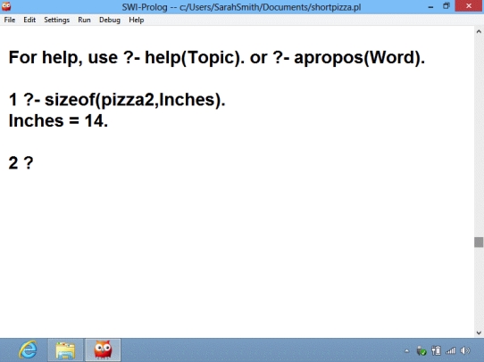Viewport: 484px width, 362px height.
Task: Restore down the SWI-Prolog window
Action: (x=446, y=6)
